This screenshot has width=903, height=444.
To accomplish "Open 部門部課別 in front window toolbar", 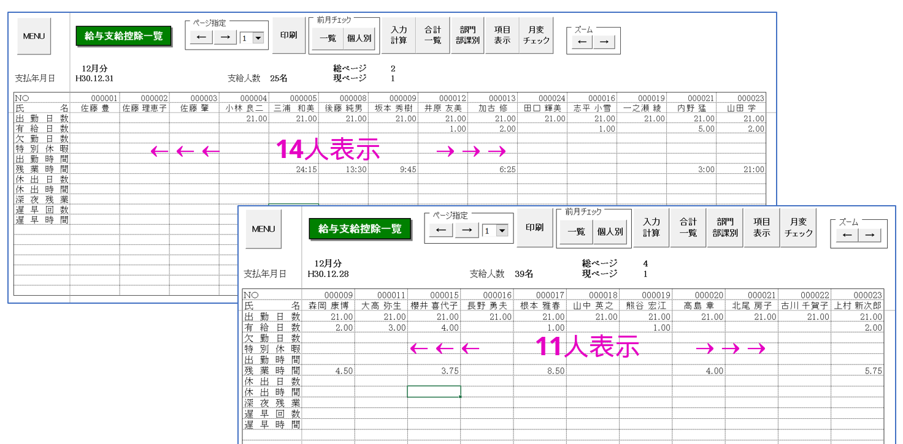I will click(725, 228).
